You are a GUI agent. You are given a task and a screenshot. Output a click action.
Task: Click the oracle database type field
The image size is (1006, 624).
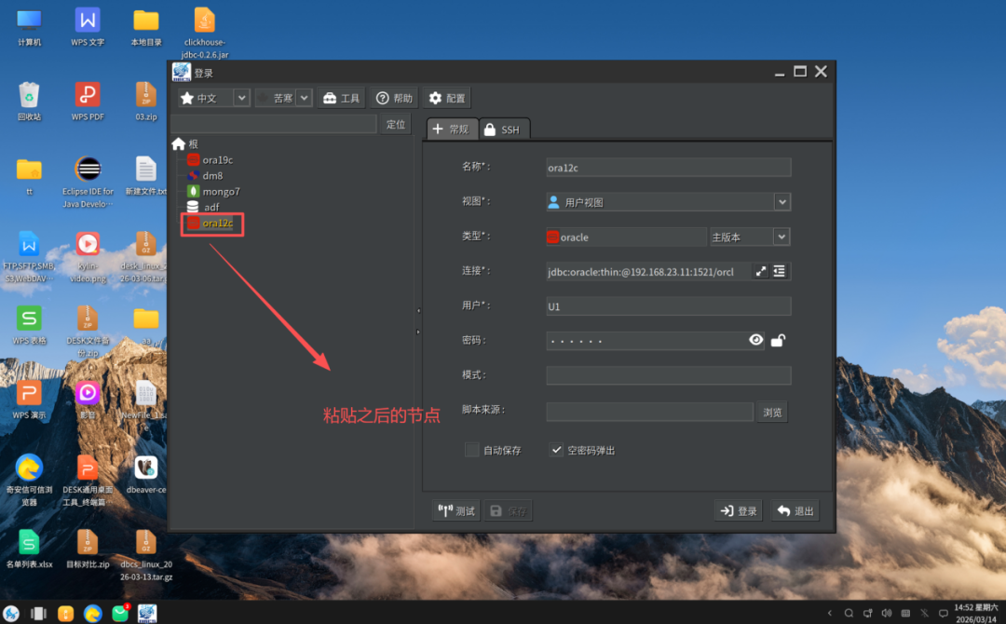click(x=626, y=237)
